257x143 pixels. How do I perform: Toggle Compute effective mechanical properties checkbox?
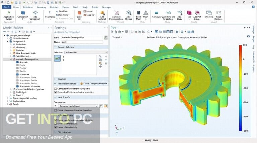[x=56, y=92]
